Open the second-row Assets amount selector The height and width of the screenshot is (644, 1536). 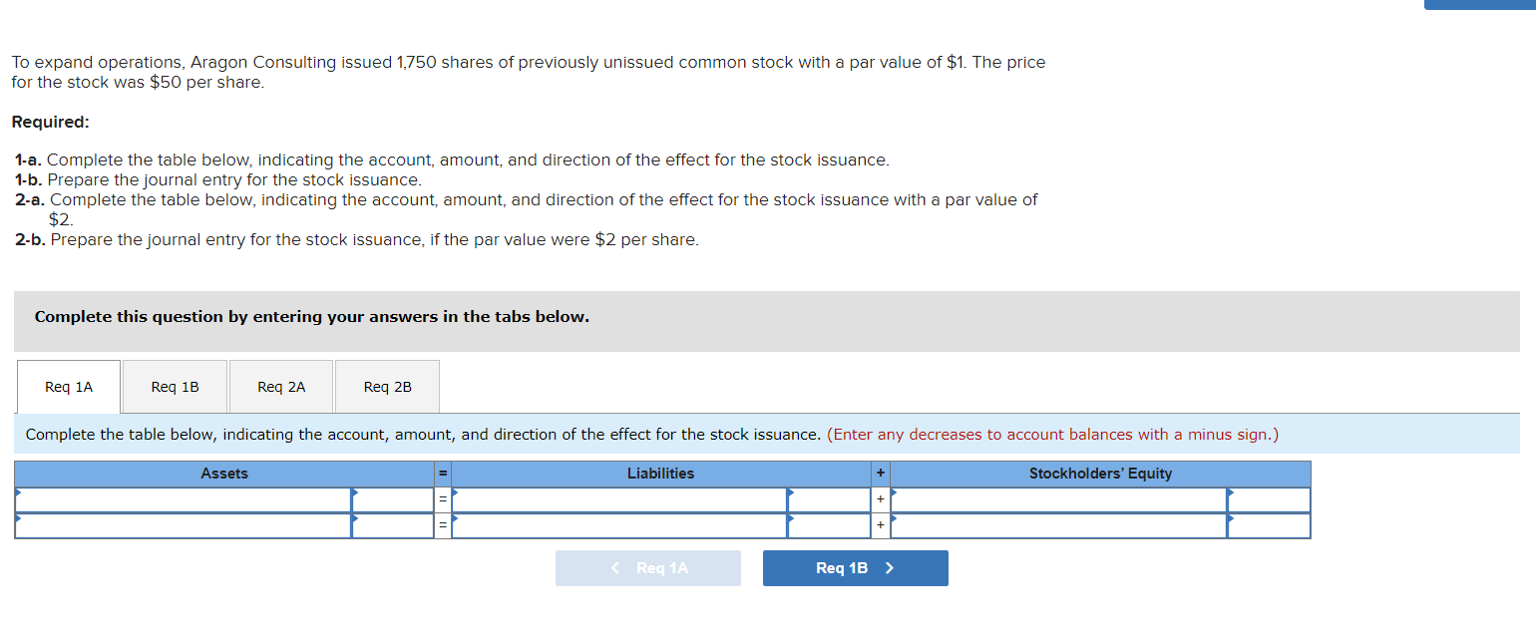(x=393, y=525)
